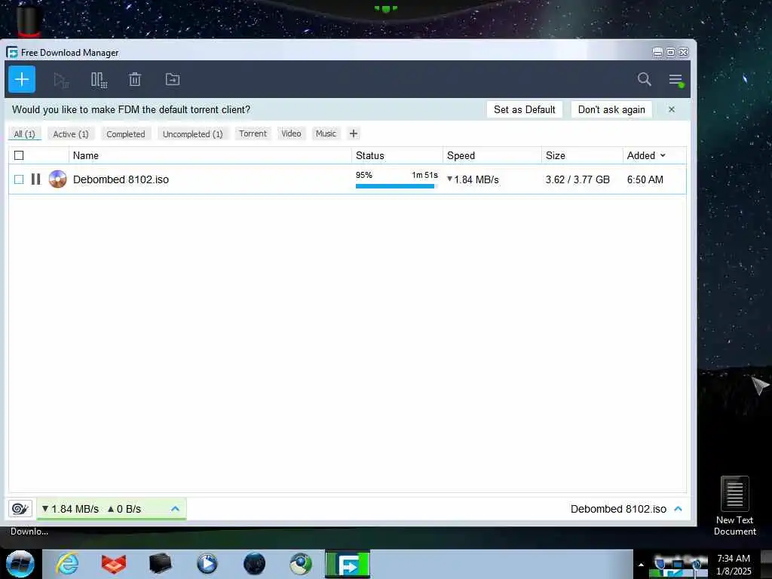Select the Music filter tab
Image resolution: width=772 pixels, height=579 pixels.
click(326, 133)
